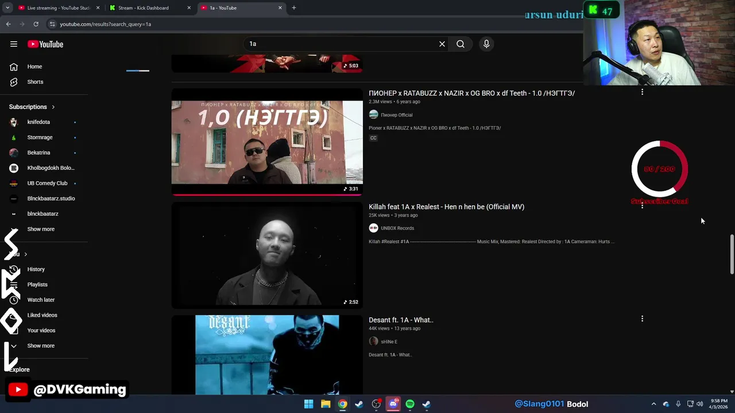This screenshot has height=413, width=735.
Task: Open Killah Hen n hen be video thumbnail
Action: click(x=267, y=255)
